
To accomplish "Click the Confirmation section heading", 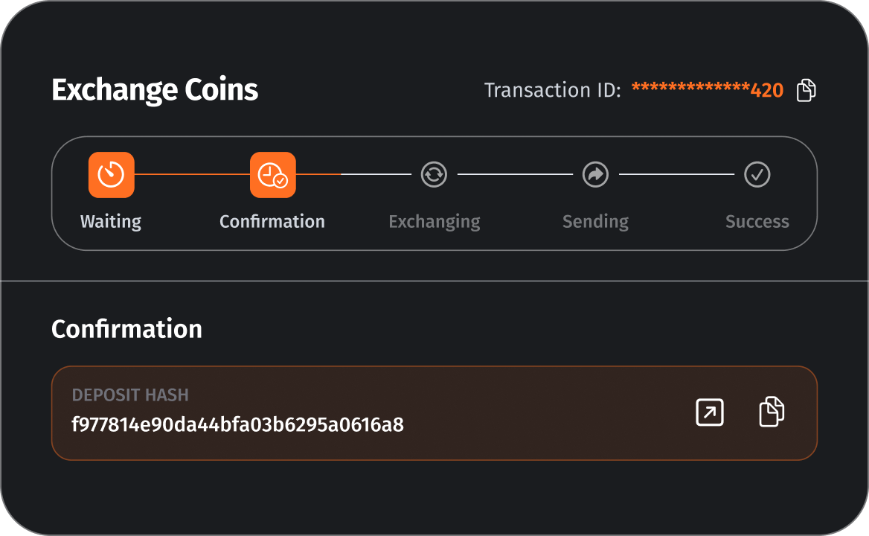I will (126, 329).
